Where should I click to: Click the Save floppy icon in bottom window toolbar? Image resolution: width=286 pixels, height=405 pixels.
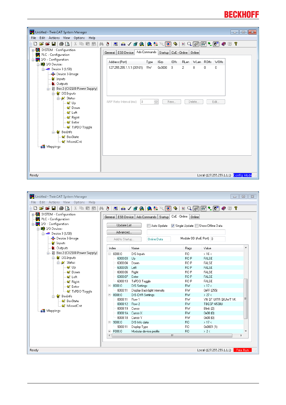54,208
